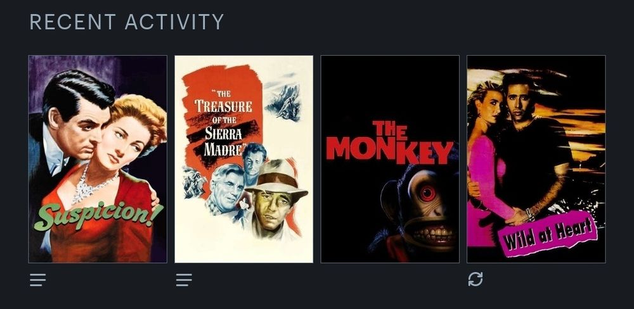The height and width of the screenshot is (309, 634).
Task: Click the green Suspicion! title lettering
Action: coord(98,215)
